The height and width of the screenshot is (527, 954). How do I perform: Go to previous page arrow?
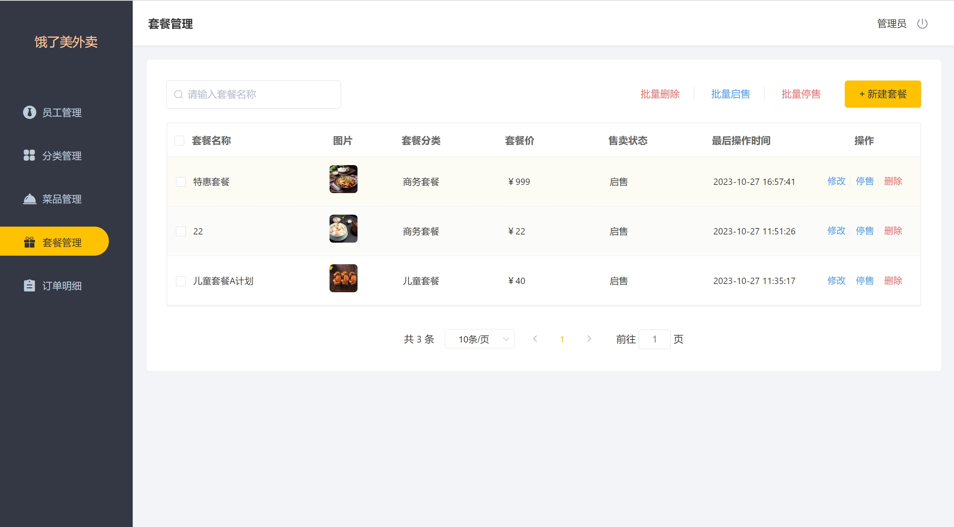(x=535, y=339)
